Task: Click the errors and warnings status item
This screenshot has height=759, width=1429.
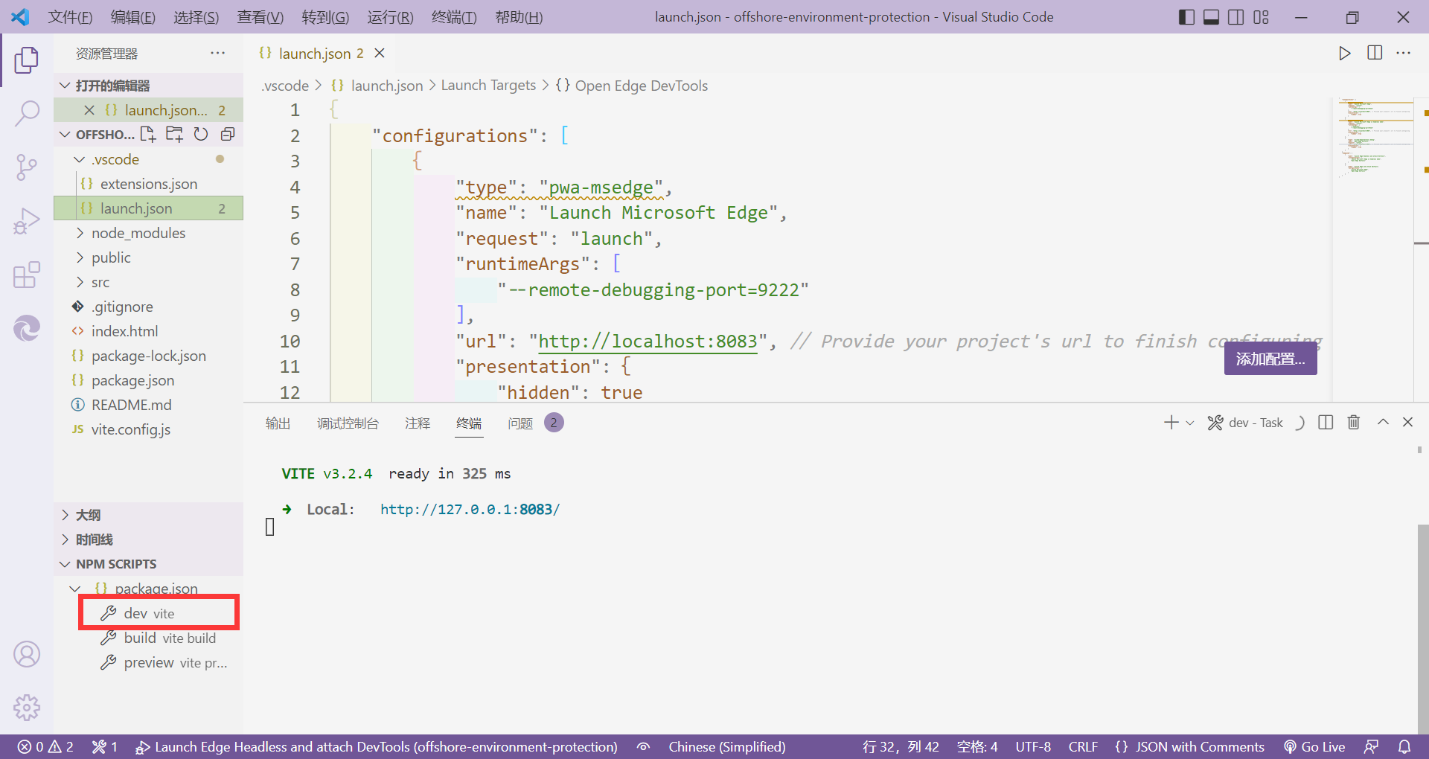Action: coord(46,747)
